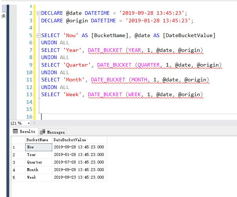The image size is (237, 197).
Task: Click [DateBucketValue] alias on line 5
Action: pos(189,36)
